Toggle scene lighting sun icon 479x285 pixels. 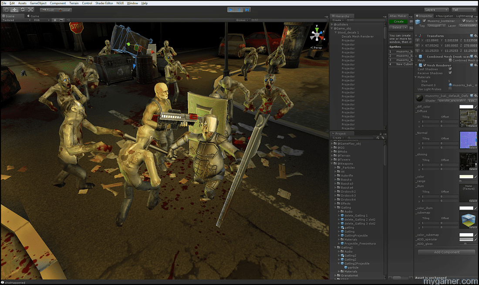point(55,20)
